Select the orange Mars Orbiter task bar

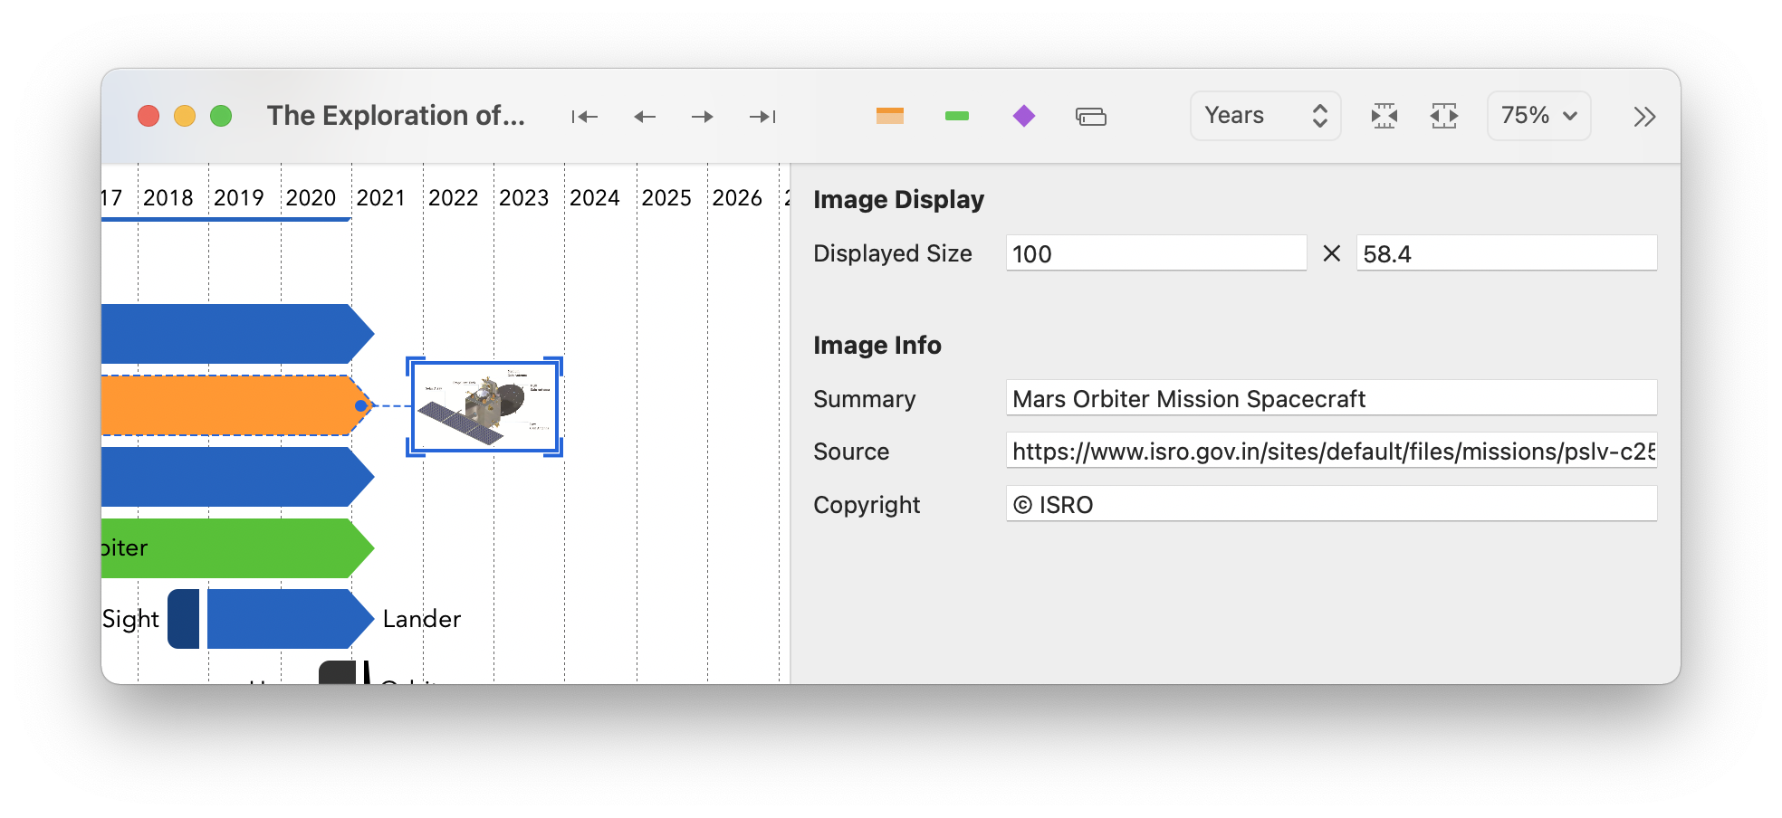coord(226,406)
